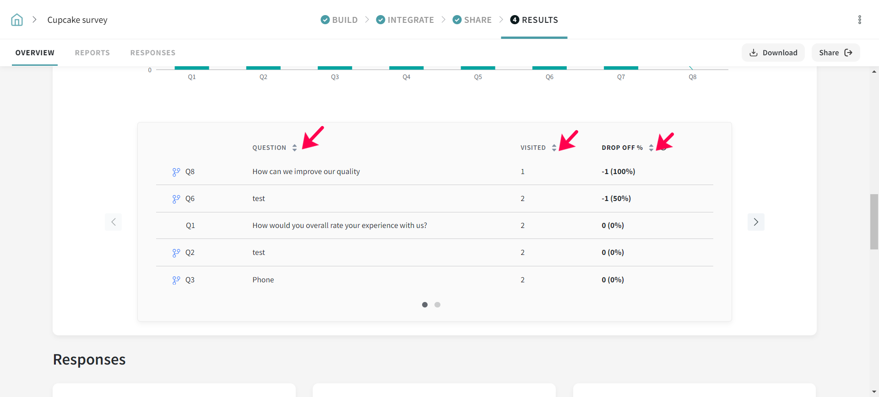Switch to the Reports tab
The height and width of the screenshot is (397, 879).
tap(92, 53)
